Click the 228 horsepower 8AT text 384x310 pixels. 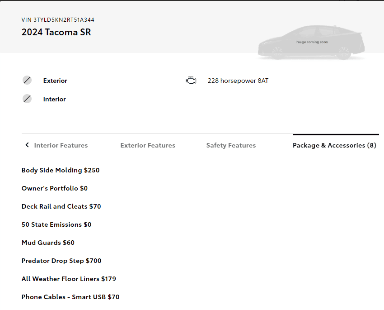coord(238,81)
